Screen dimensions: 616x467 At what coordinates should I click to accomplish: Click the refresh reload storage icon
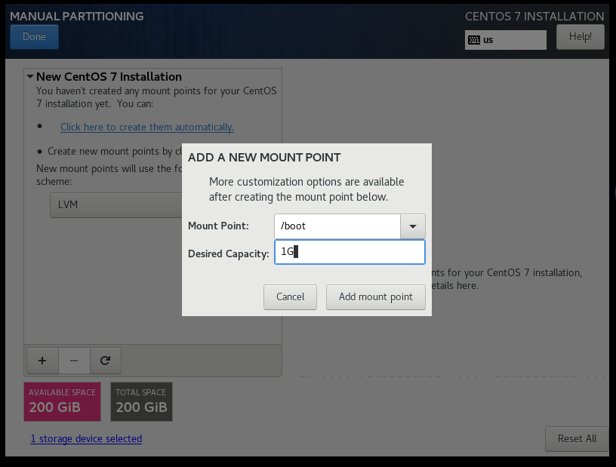pyautogui.click(x=105, y=361)
